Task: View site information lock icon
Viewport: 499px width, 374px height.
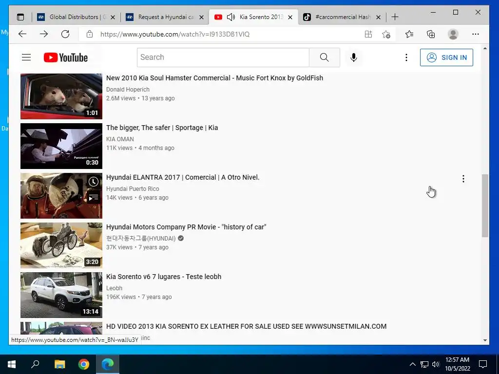Action: pos(90,34)
